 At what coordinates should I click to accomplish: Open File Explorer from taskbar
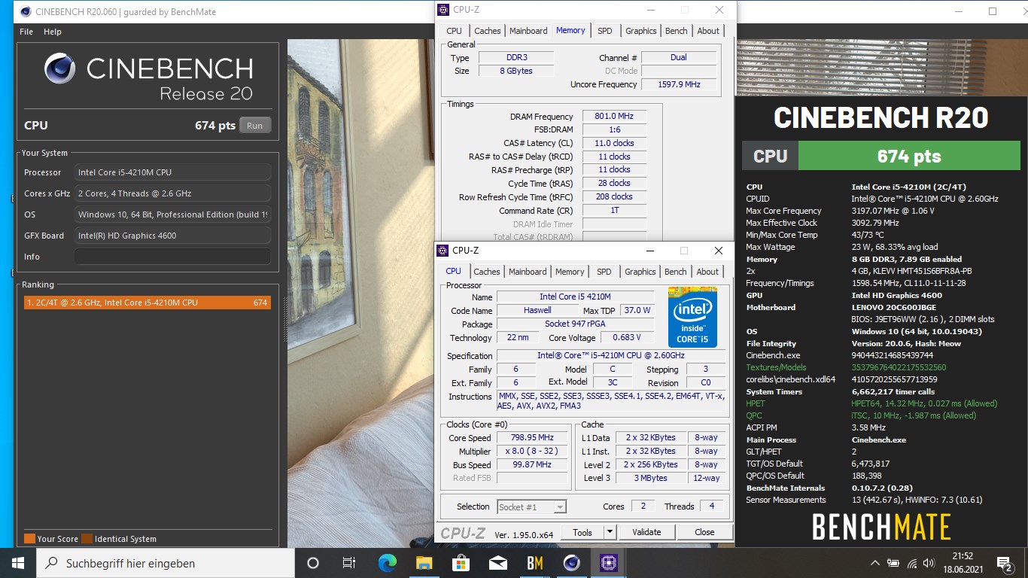(x=424, y=563)
